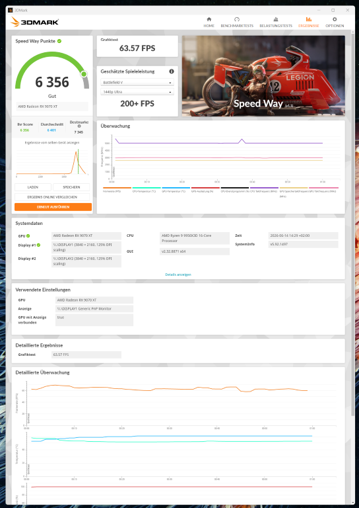Click the GUI version field v2.32.8871 s64
This screenshot has height=508, width=359.
click(195, 251)
